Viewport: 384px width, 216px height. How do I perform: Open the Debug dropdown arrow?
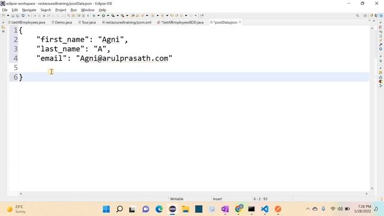(98, 16)
